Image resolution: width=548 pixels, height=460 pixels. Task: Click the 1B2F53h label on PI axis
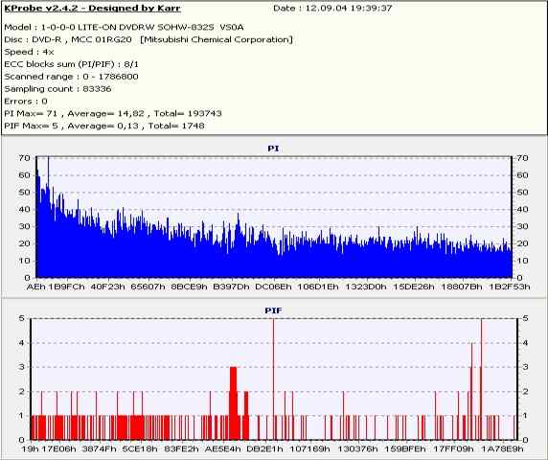point(510,287)
